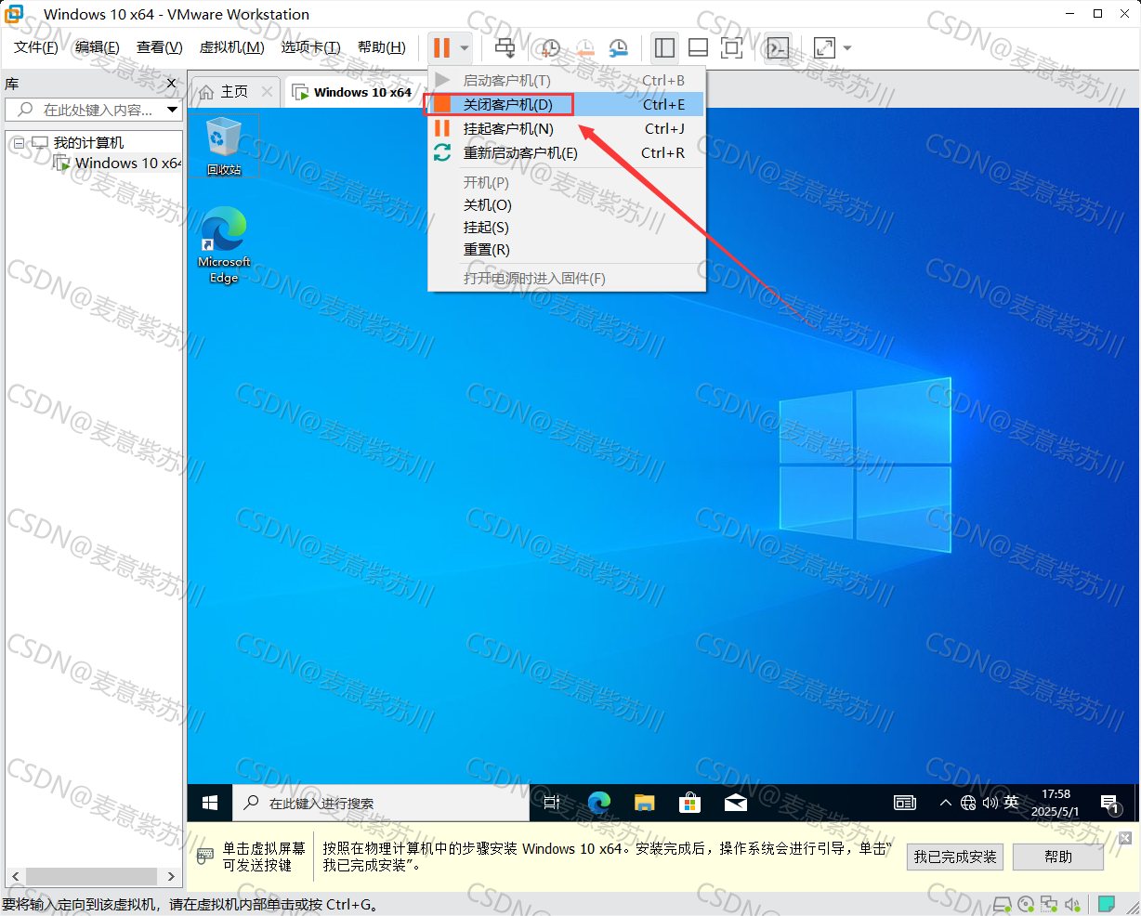Select Windows 10 x64 VM in library tree
1141x916 pixels.
pos(127,163)
